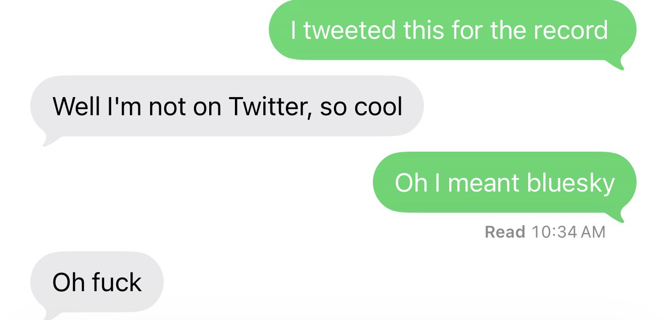Screen dimensions: 667x320
Task: Click the word "meant" in the sent message
Action: pos(484,182)
